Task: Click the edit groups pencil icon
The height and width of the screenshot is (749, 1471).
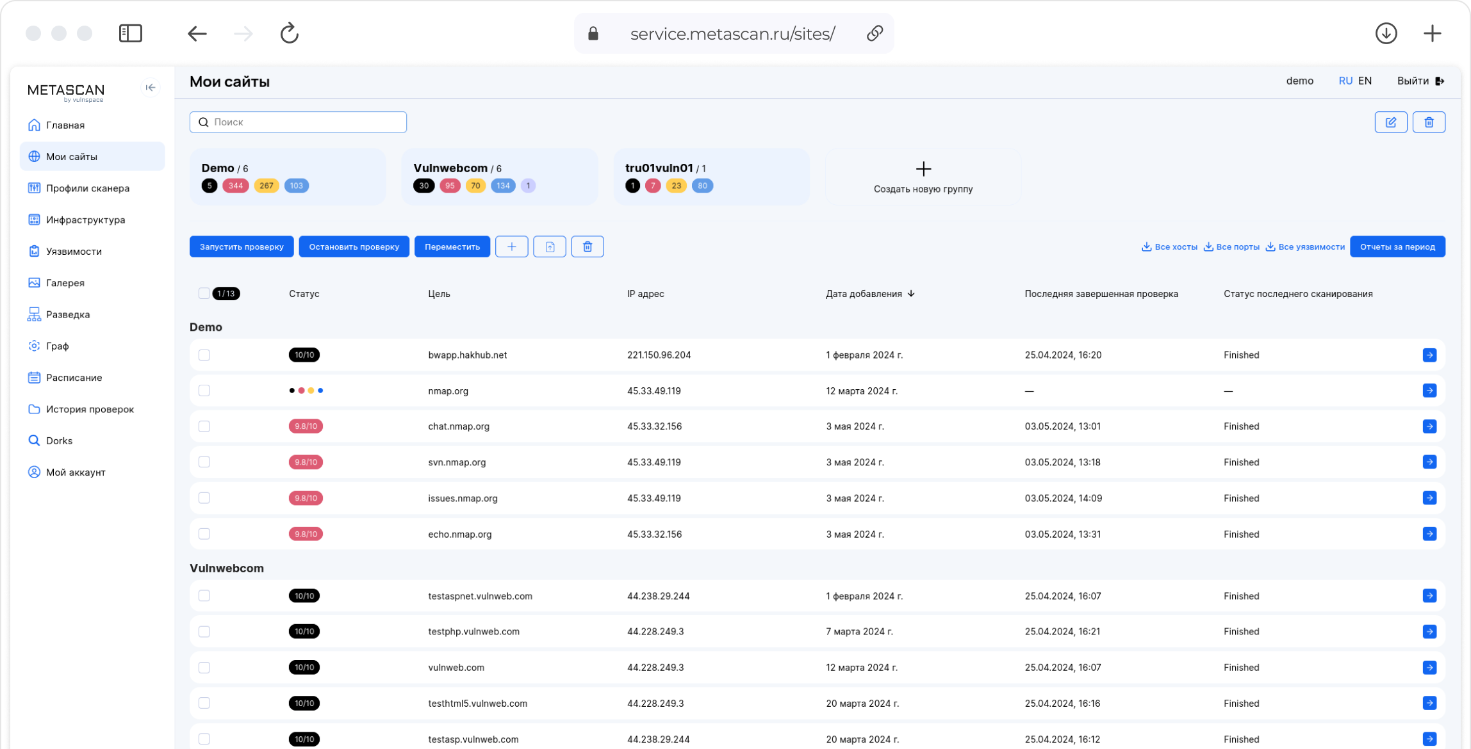Action: click(x=1390, y=122)
